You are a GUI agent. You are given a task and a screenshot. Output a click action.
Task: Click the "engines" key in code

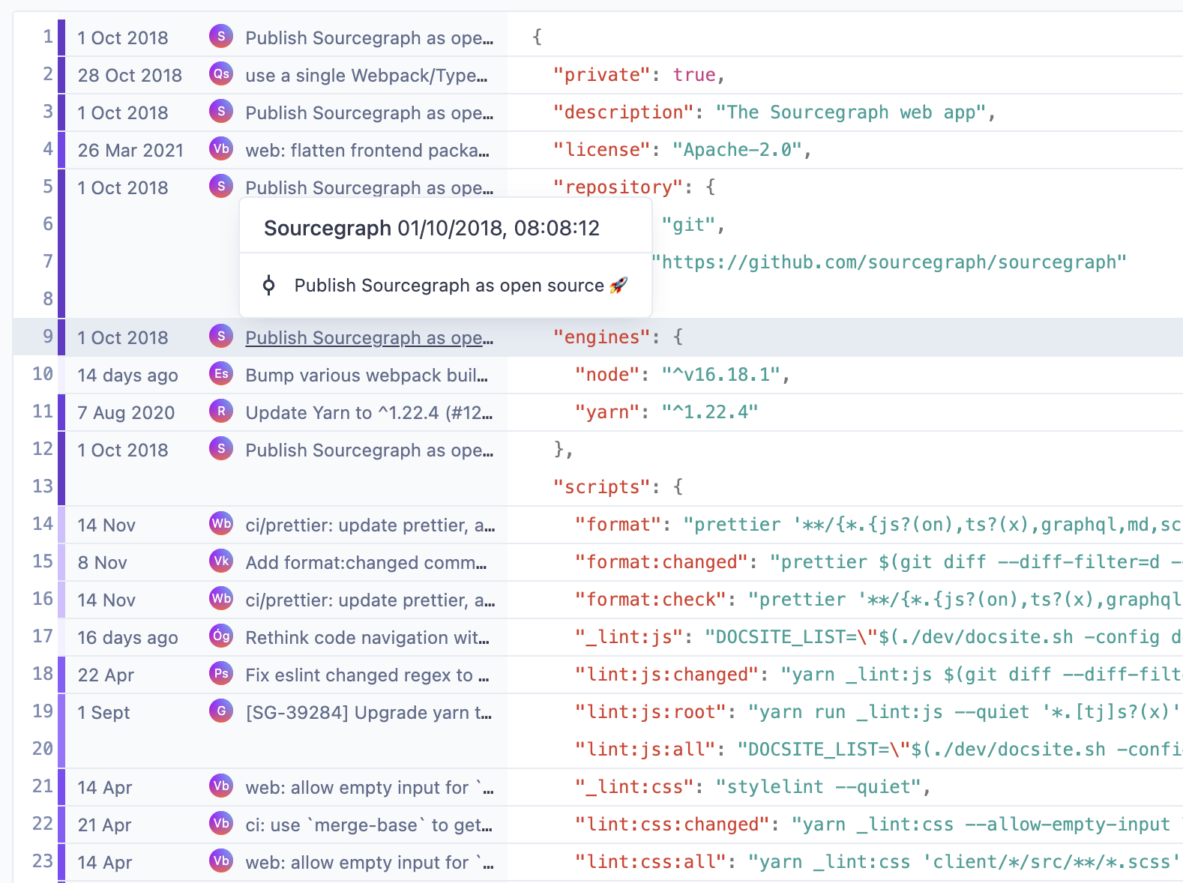[x=601, y=337]
